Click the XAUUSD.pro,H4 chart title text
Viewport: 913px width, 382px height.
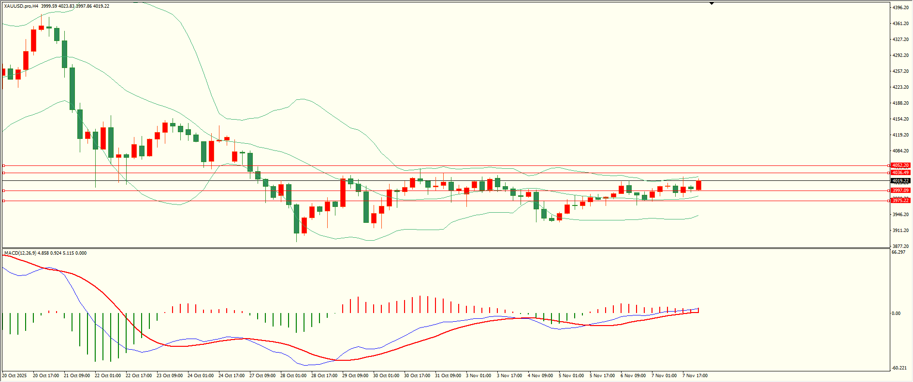click(21, 6)
